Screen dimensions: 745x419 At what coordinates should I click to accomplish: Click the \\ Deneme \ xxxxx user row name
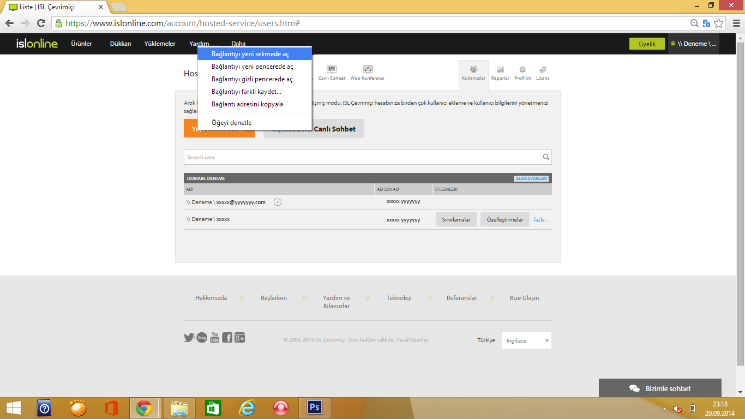pos(208,219)
